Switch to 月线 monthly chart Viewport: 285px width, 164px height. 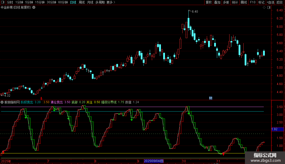90,2
